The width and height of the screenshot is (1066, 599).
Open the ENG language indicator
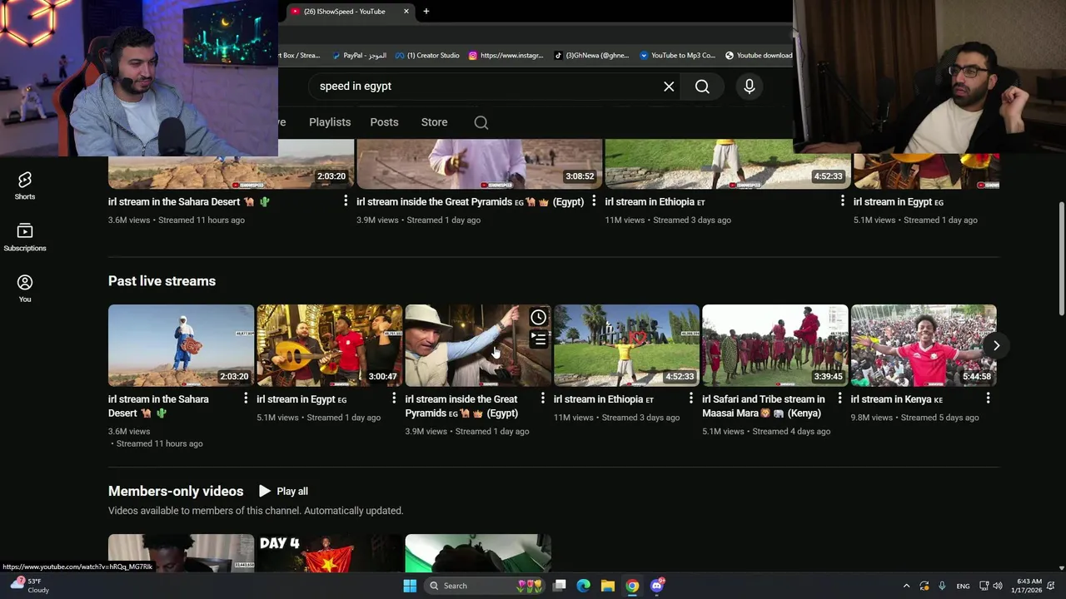tap(963, 587)
